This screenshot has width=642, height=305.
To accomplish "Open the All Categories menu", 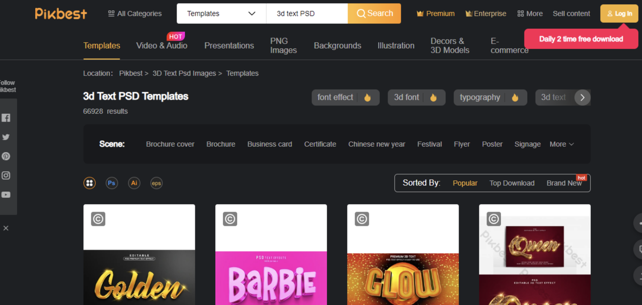I will (135, 14).
